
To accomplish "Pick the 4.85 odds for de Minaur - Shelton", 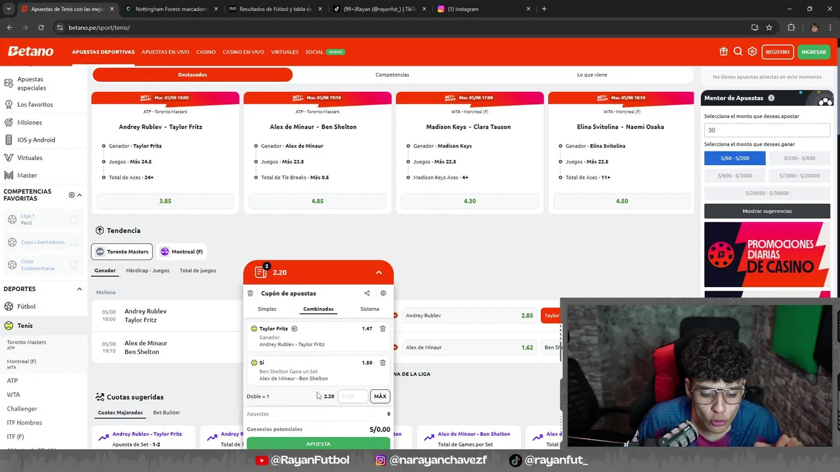I will [318, 201].
